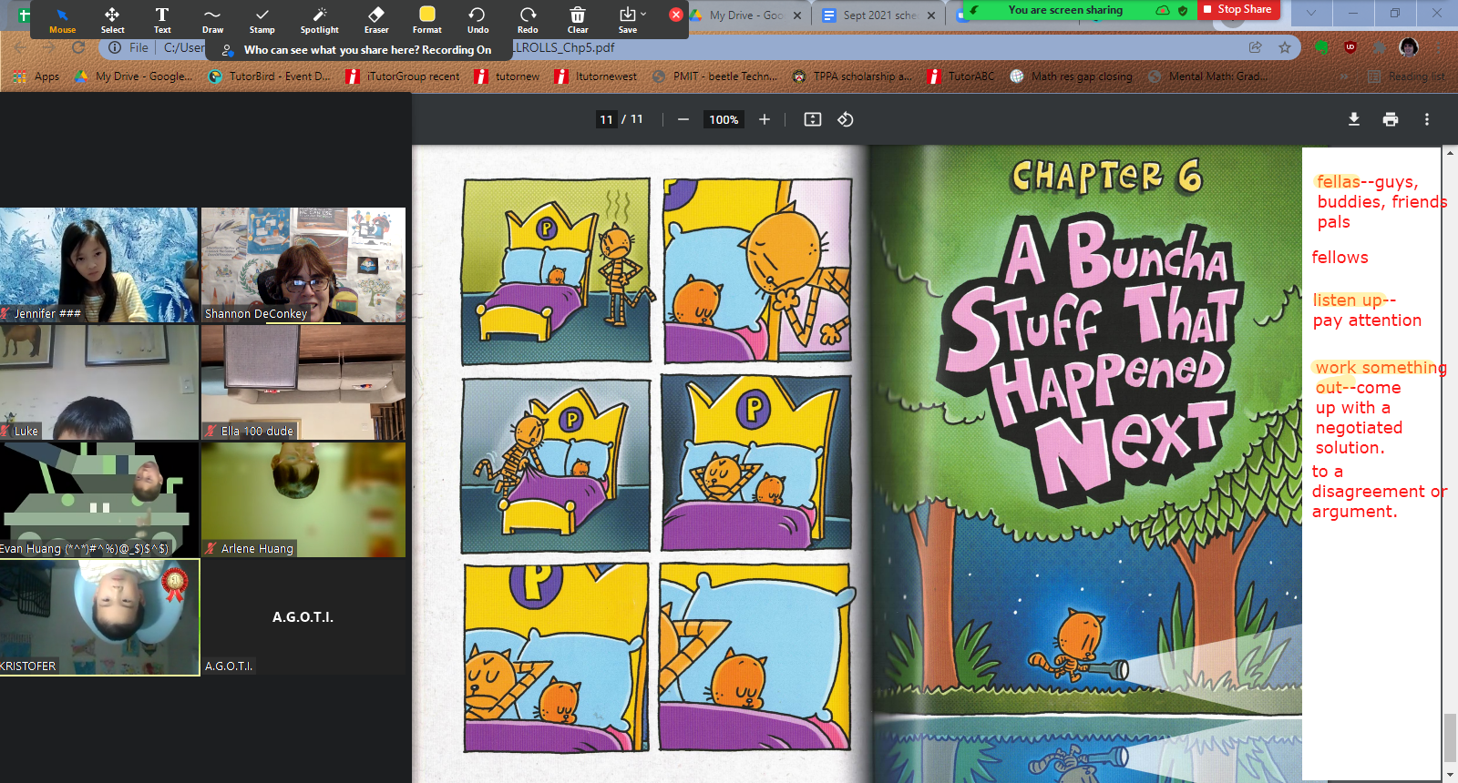Activate the Text annotation tool
This screenshot has width=1458, height=783.
coord(162,20)
